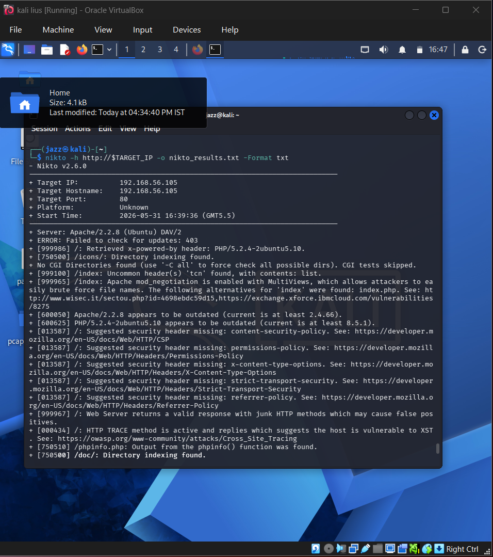This screenshot has height=557, width=493.
Task: Click the VirtualBox recording status icon
Action: [x=402, y=549]
